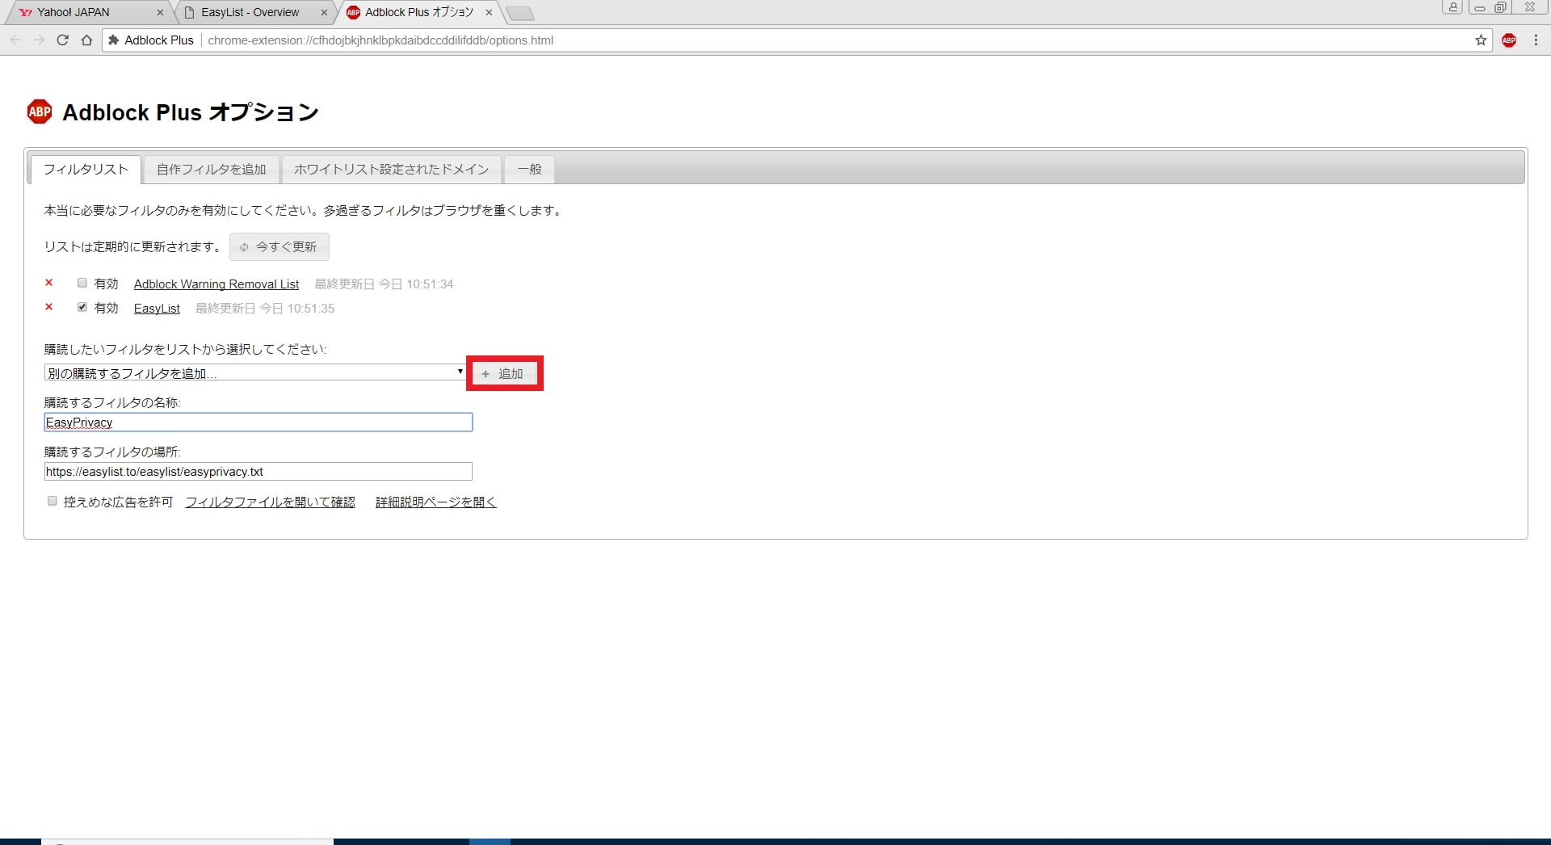The width and height of the screenshot is (1551, 845).
Task: Open a new browser tab
Action: pyautogui.click(x=519, y=13)
